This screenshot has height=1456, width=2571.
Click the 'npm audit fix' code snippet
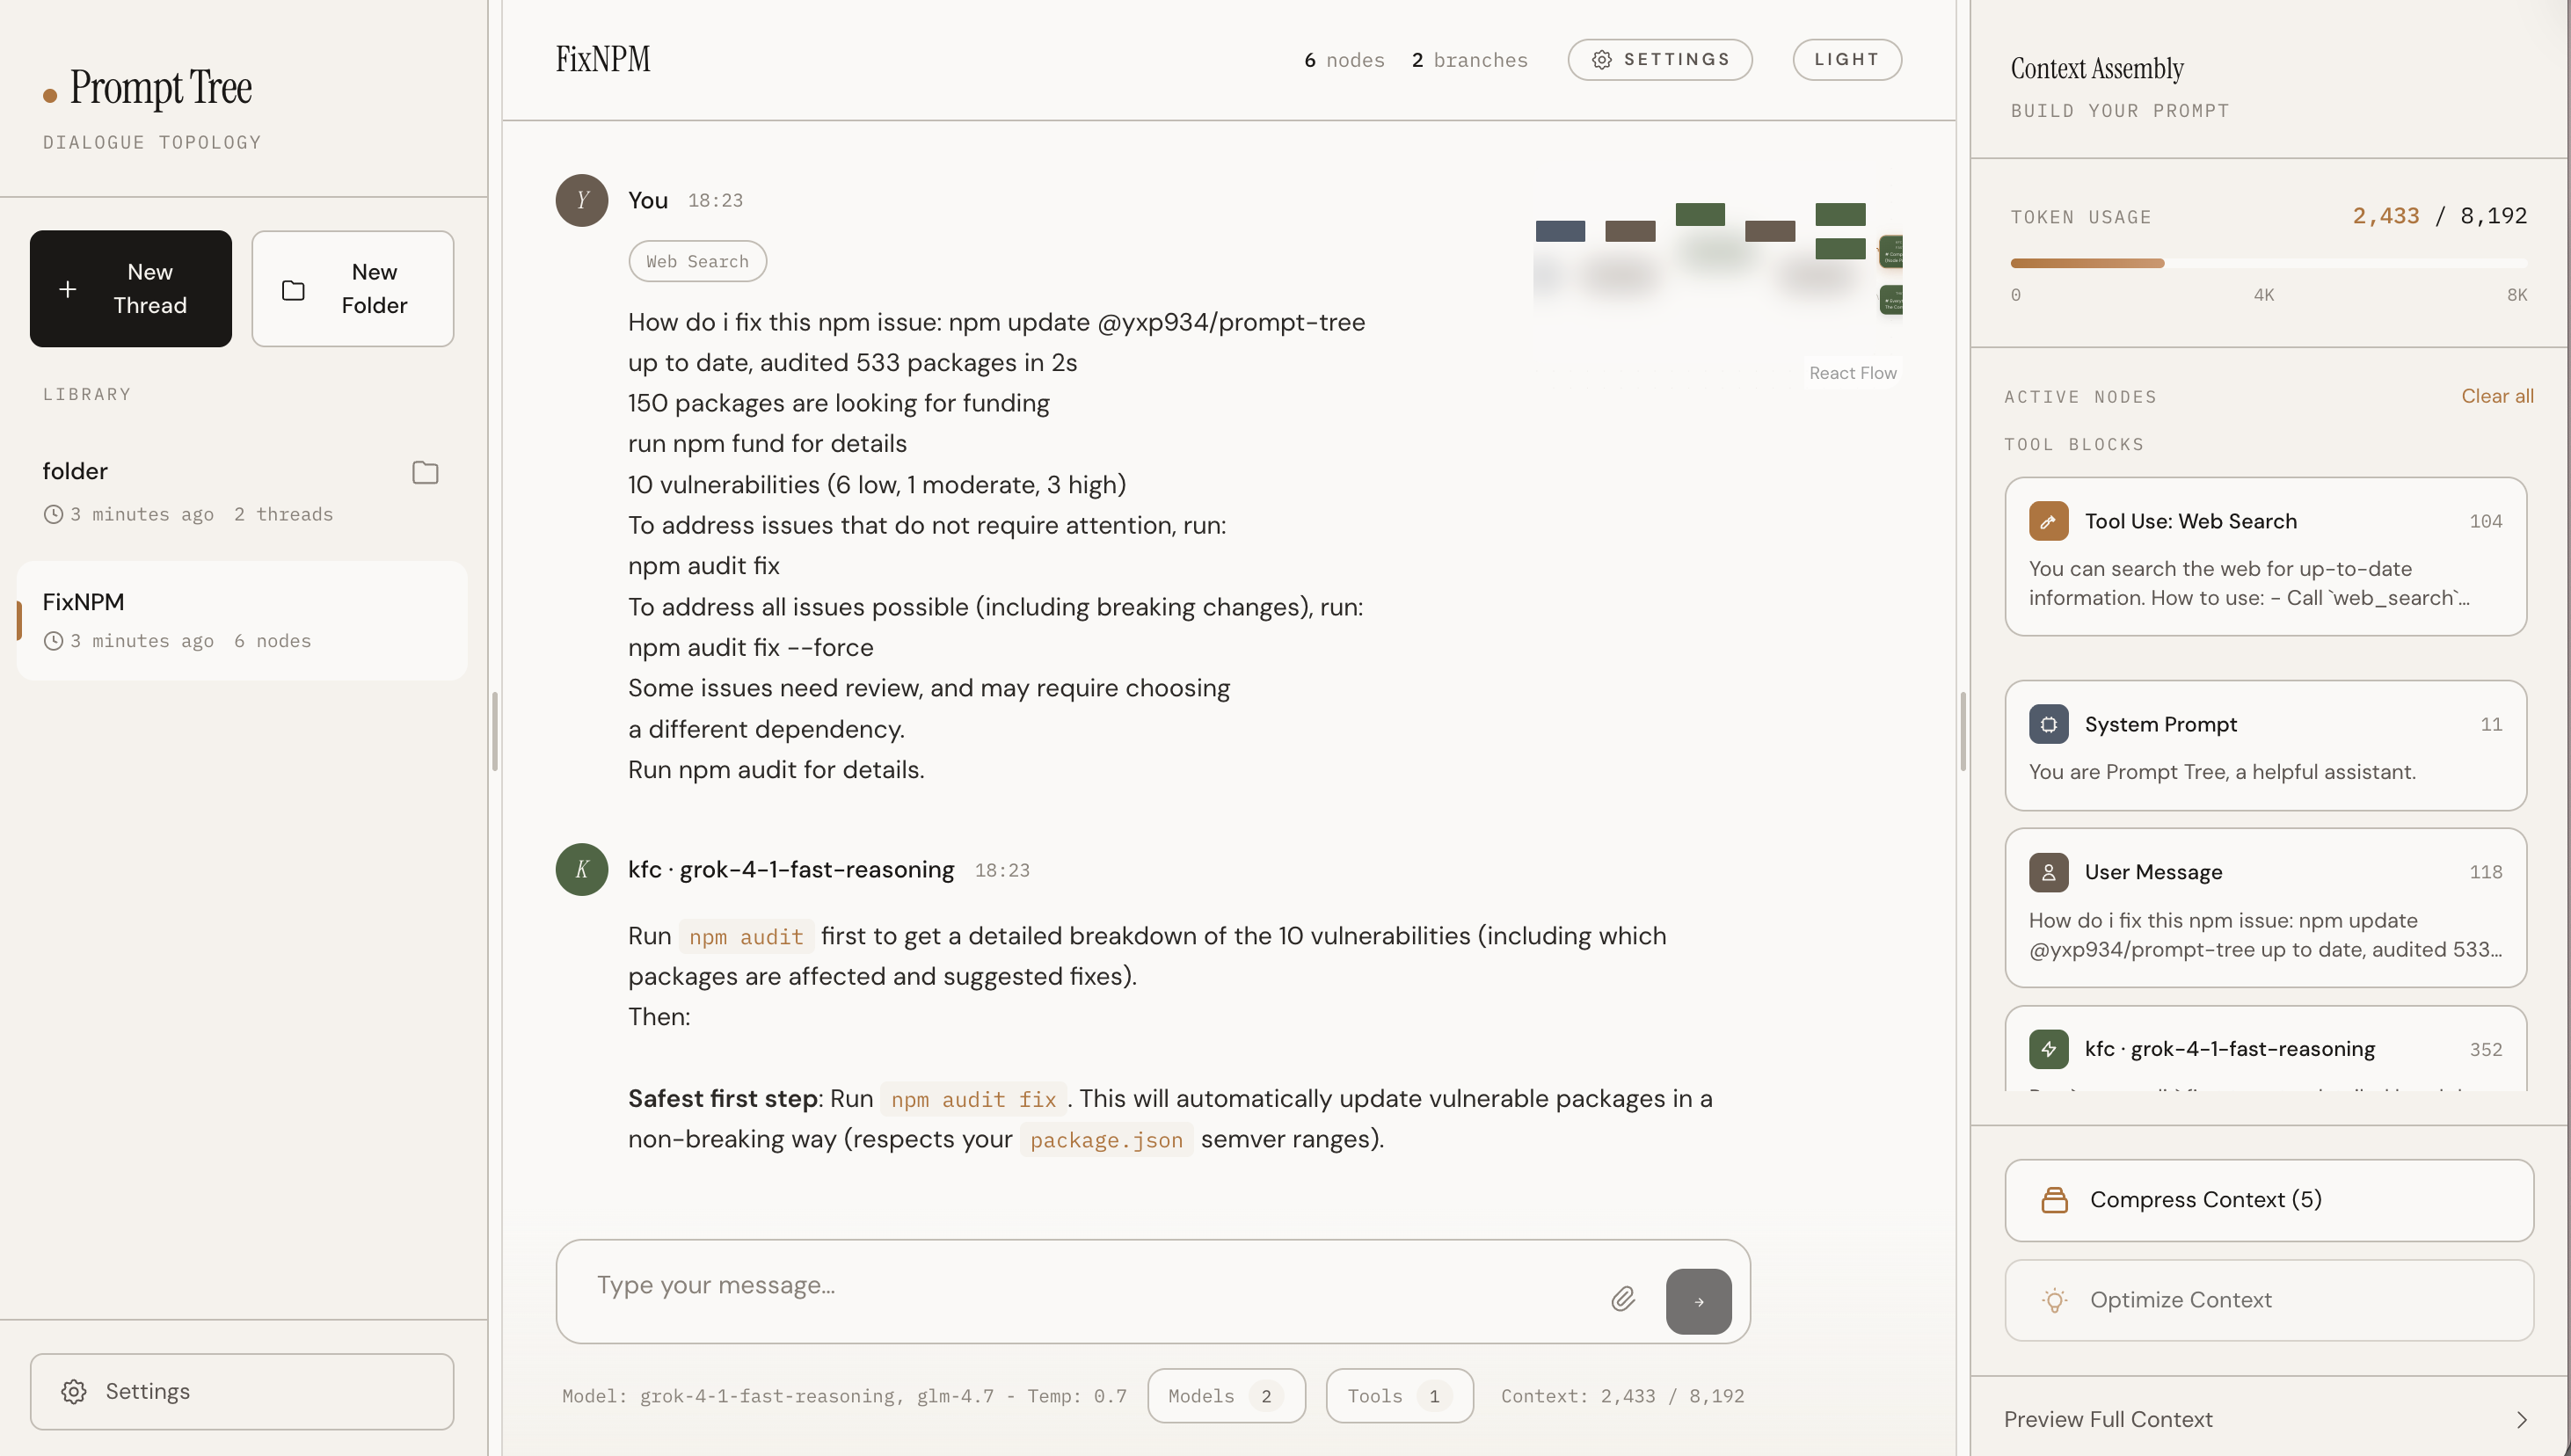(973, 1099)
